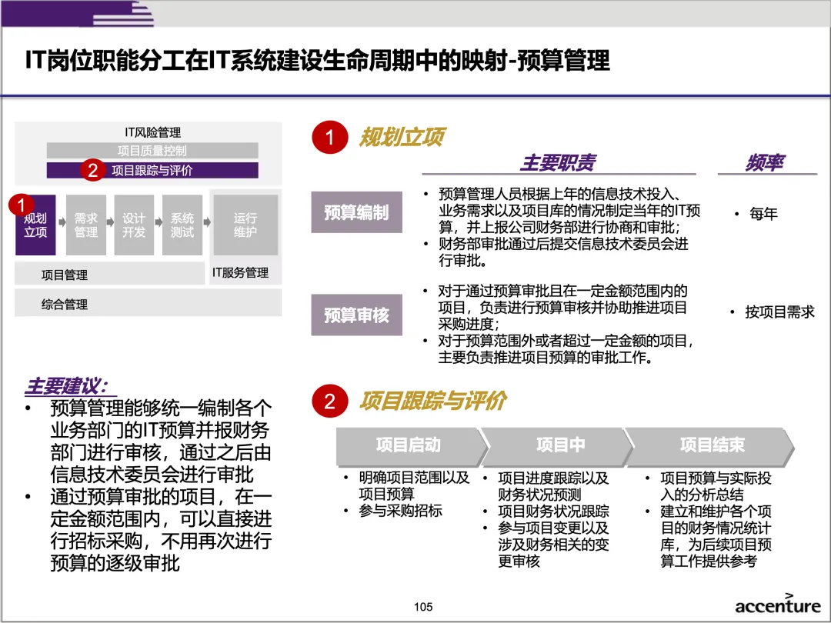Click the bullet 项目进度跟踪以及财务状况预测
This screenshot has width=831, height=623.
[553, 486]
